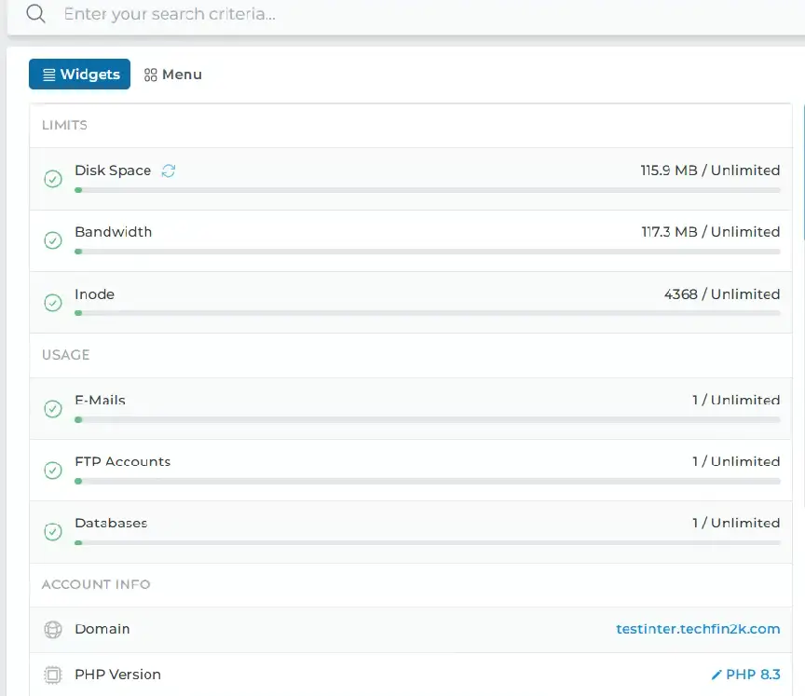Click the Databases 1 / Unlimited value
This screenshot has height=696, width=805.
tap(736, 523)
